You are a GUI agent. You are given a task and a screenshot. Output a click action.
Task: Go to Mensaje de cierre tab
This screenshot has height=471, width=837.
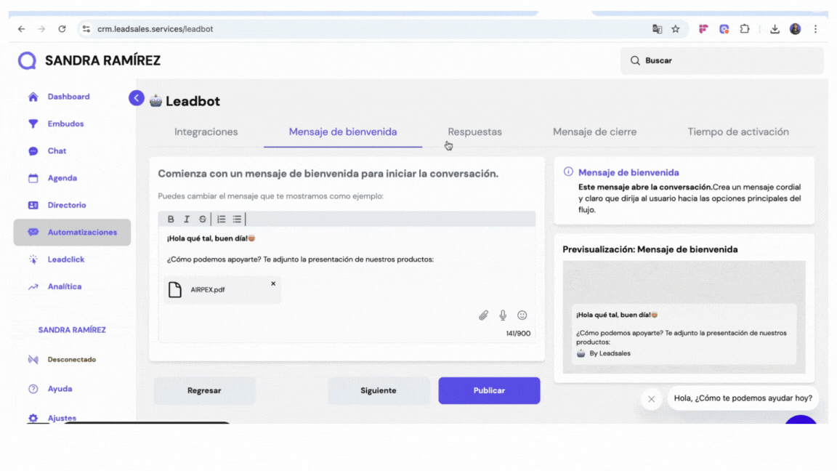(x=594, y=132)
